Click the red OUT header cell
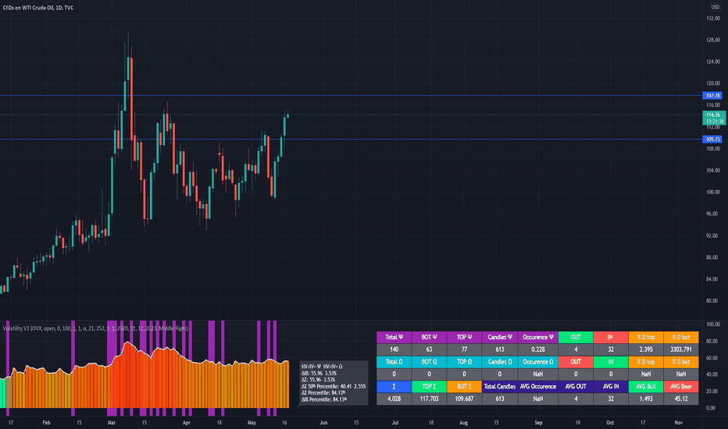Viewport: 728px width, 429px height. click(x=576, y=362)
